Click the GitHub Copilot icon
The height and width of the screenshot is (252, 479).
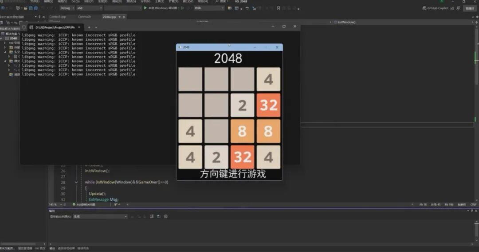(424, 8)
